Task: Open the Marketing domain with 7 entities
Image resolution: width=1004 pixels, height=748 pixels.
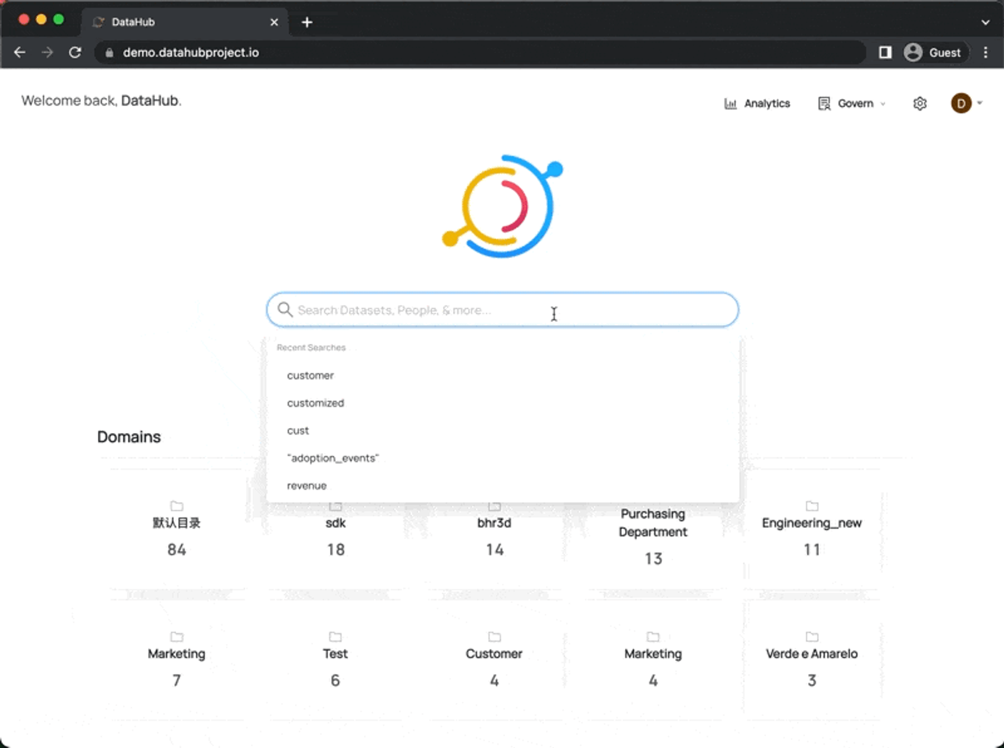Action: (x=177, y=660)
